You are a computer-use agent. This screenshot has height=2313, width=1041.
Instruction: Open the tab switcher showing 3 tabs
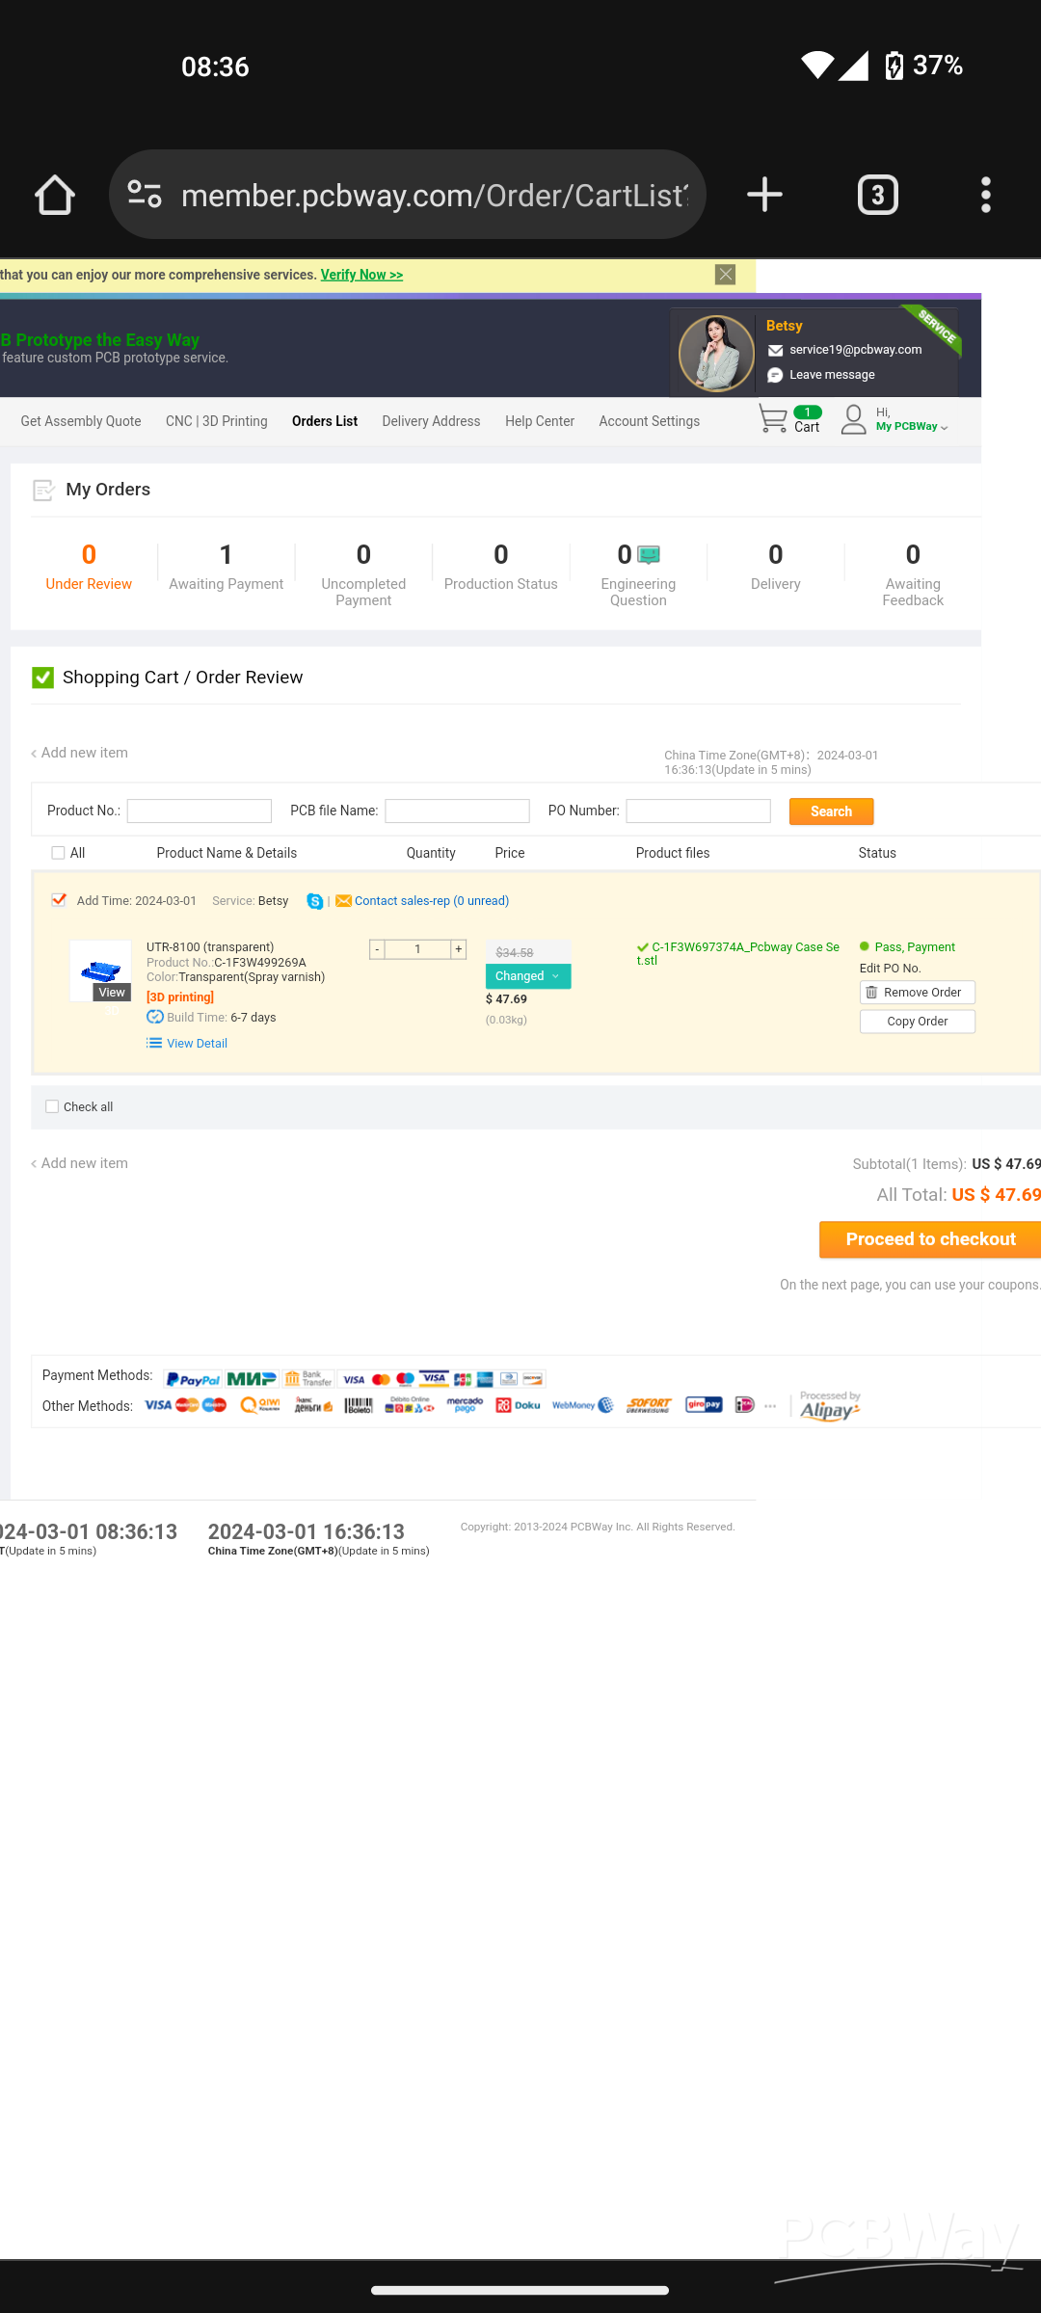[877, 195]
